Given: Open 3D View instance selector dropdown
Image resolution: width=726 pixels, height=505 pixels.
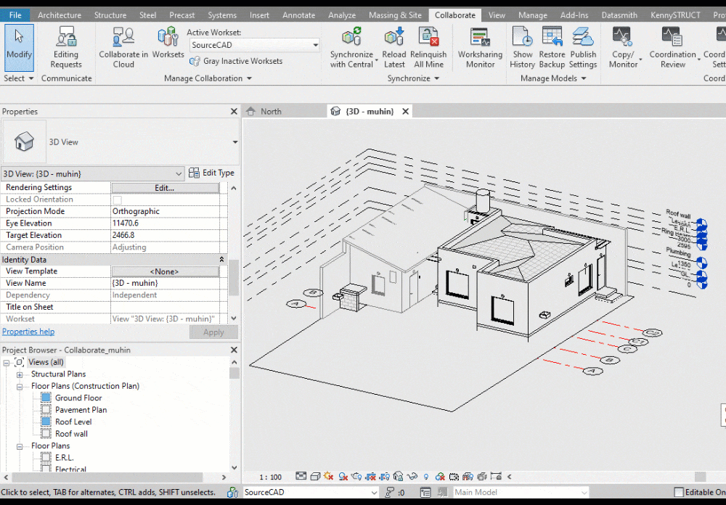Looking at the screenshot, I should 92,173.
